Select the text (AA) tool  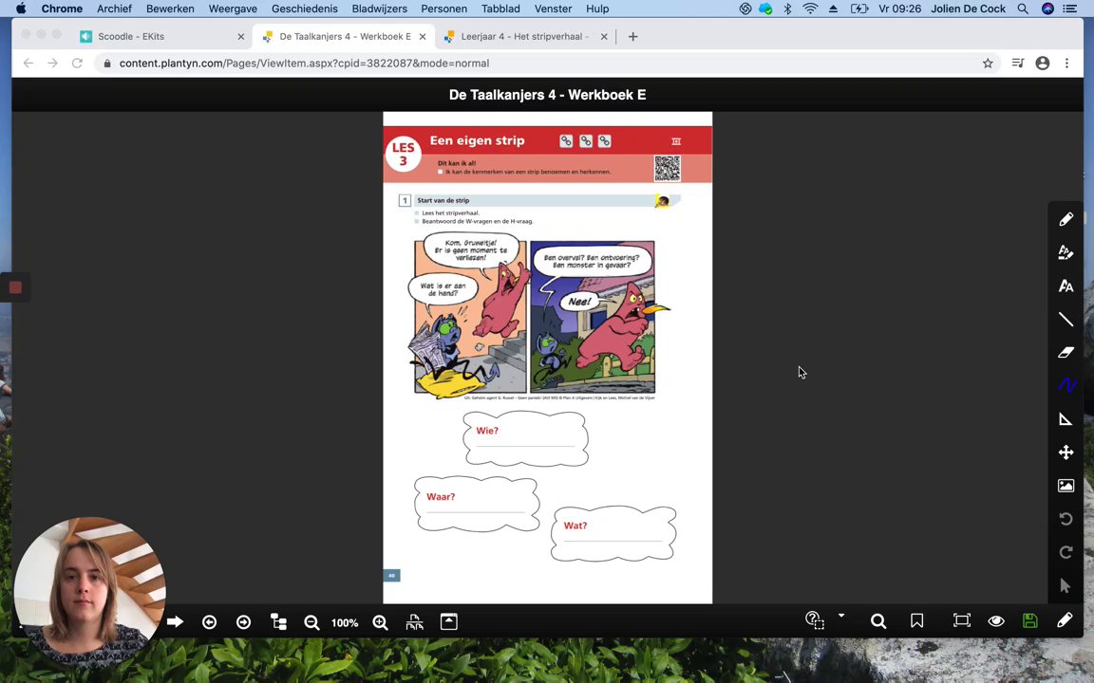coord(1066,286)
